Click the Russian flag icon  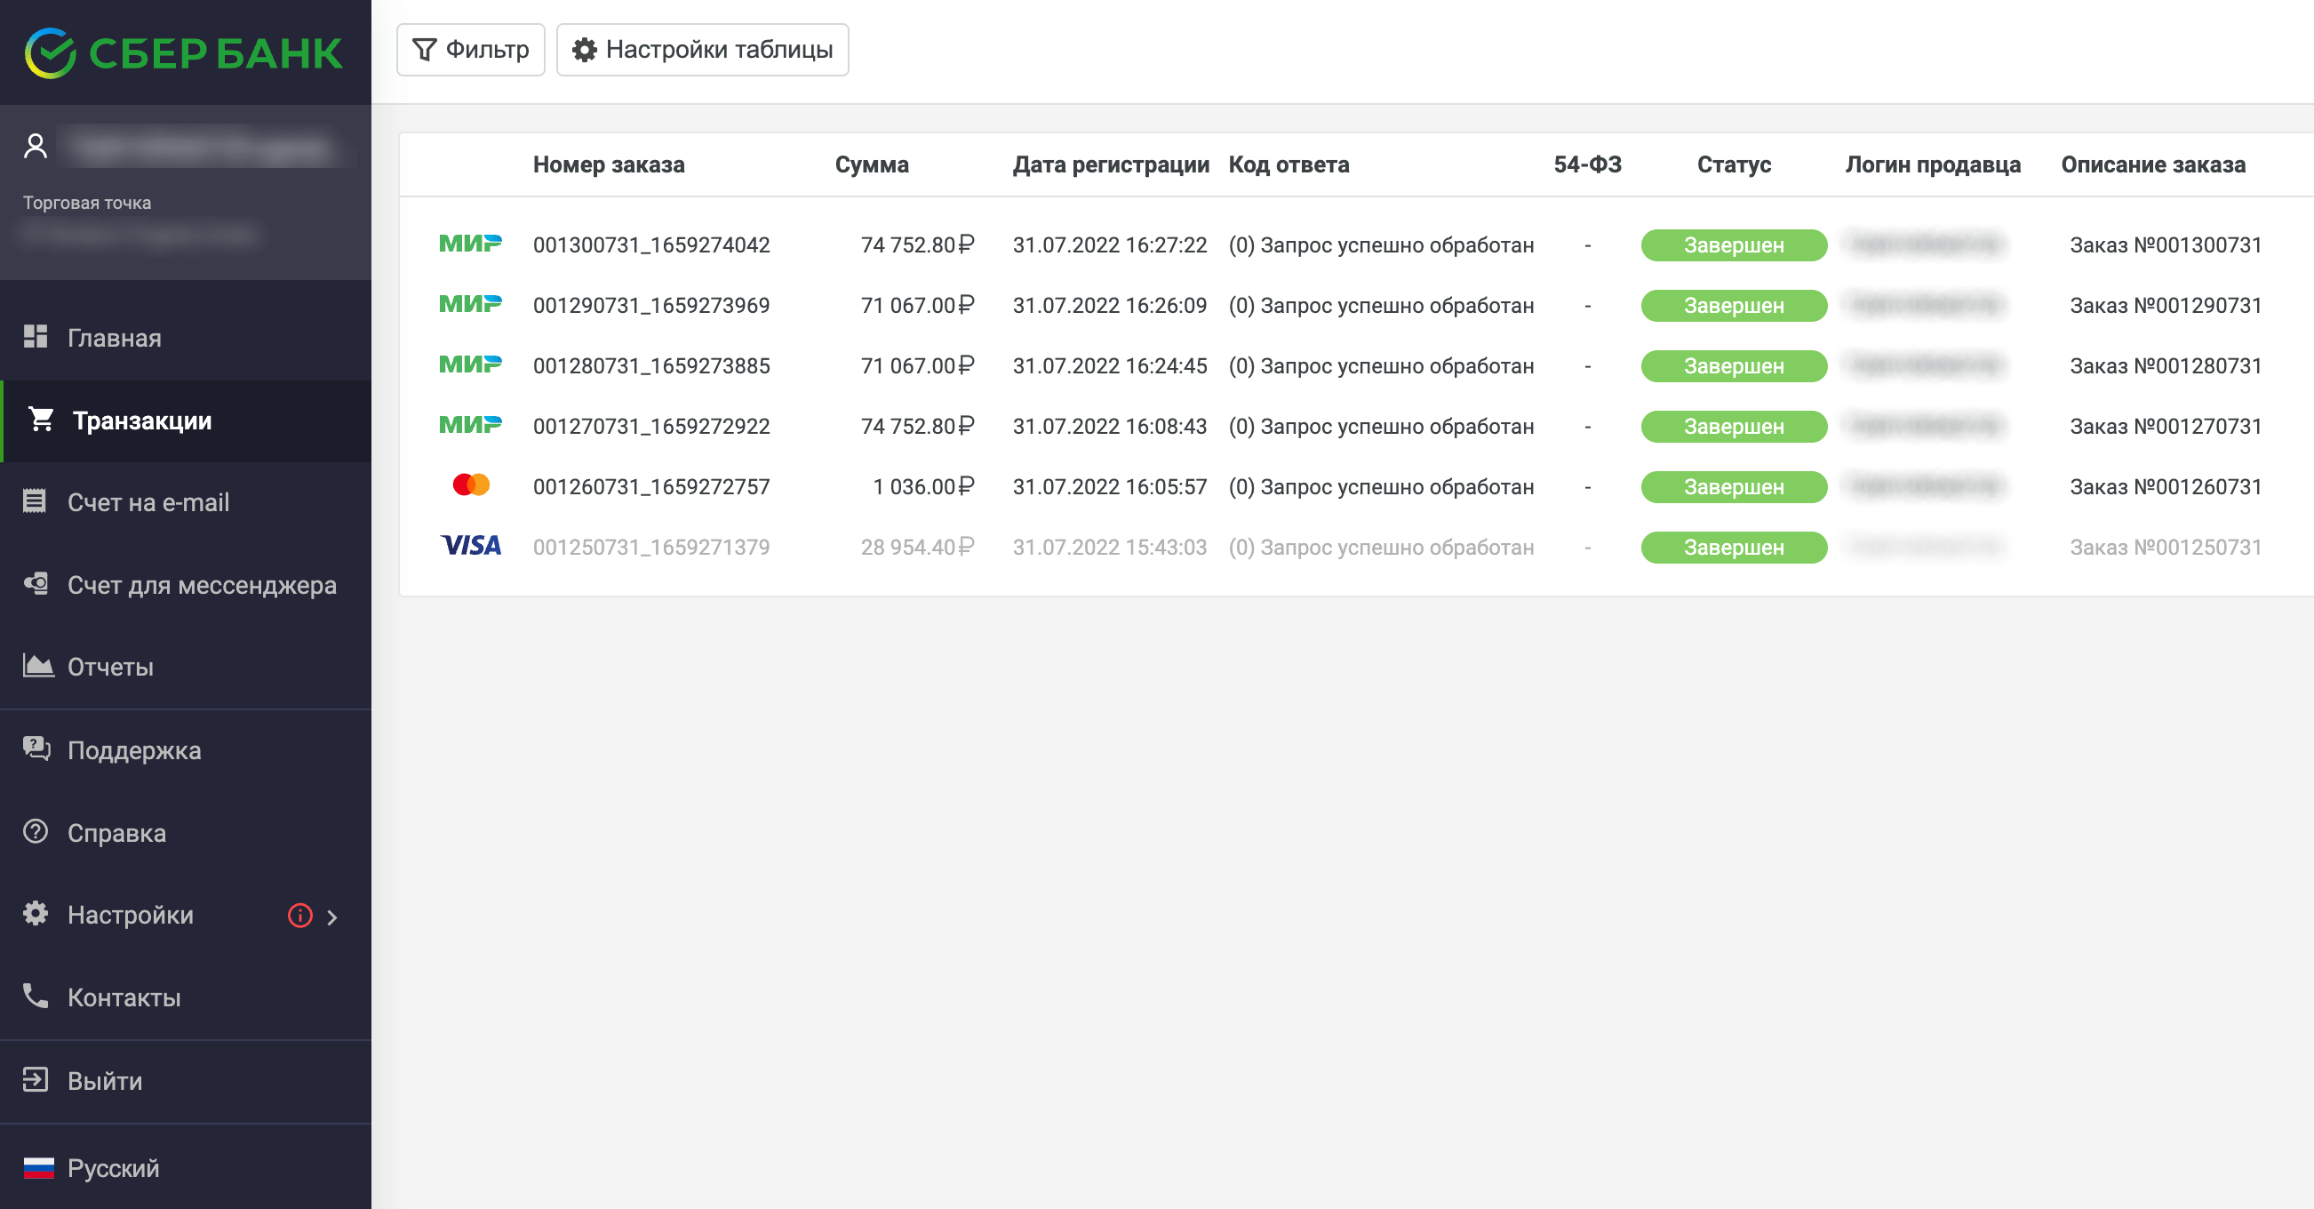(38, 1167)
